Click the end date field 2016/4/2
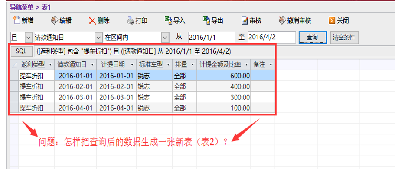This screenshot has height=169, width=395. pos(271,38)
